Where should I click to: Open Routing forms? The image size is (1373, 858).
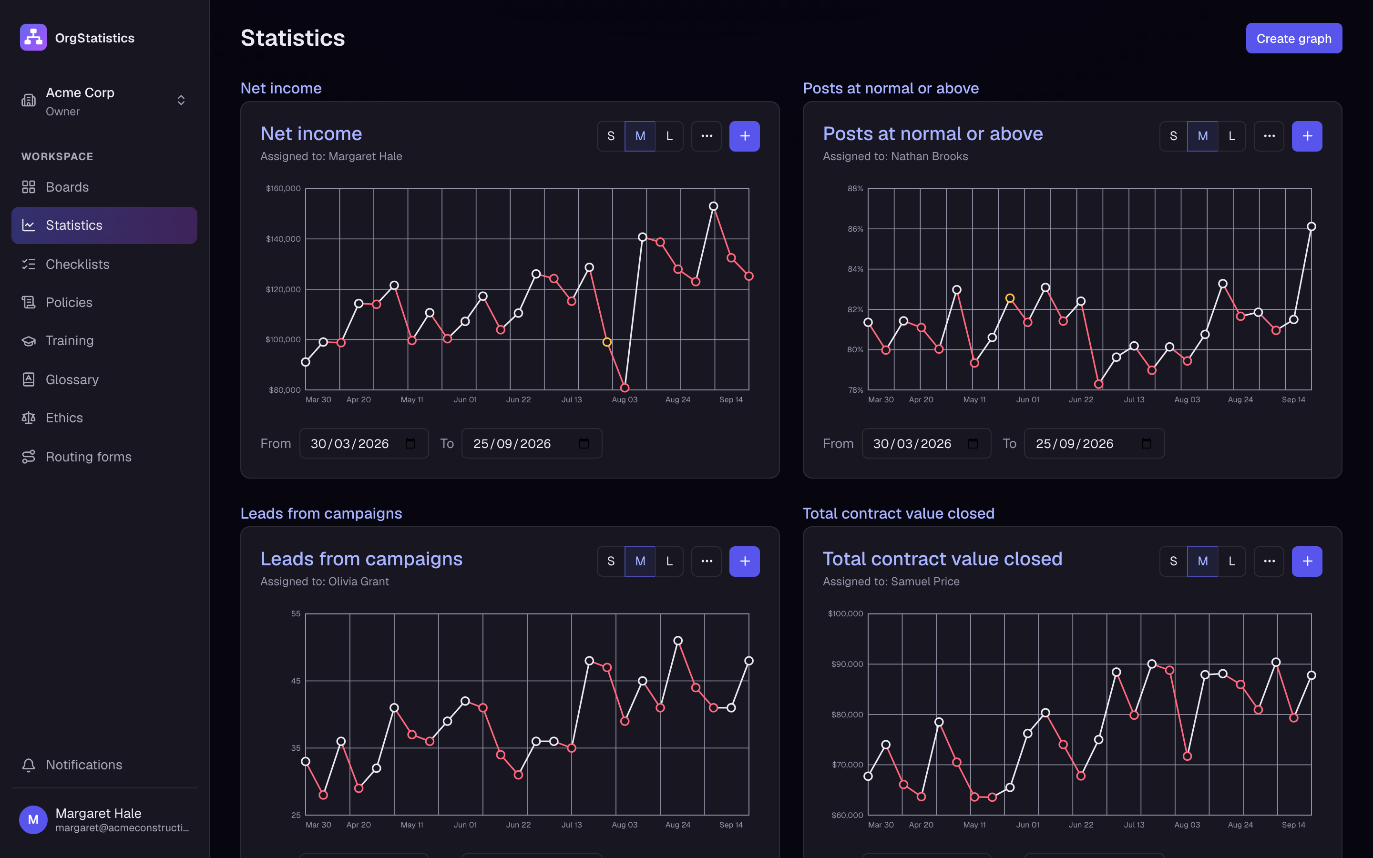104,457
